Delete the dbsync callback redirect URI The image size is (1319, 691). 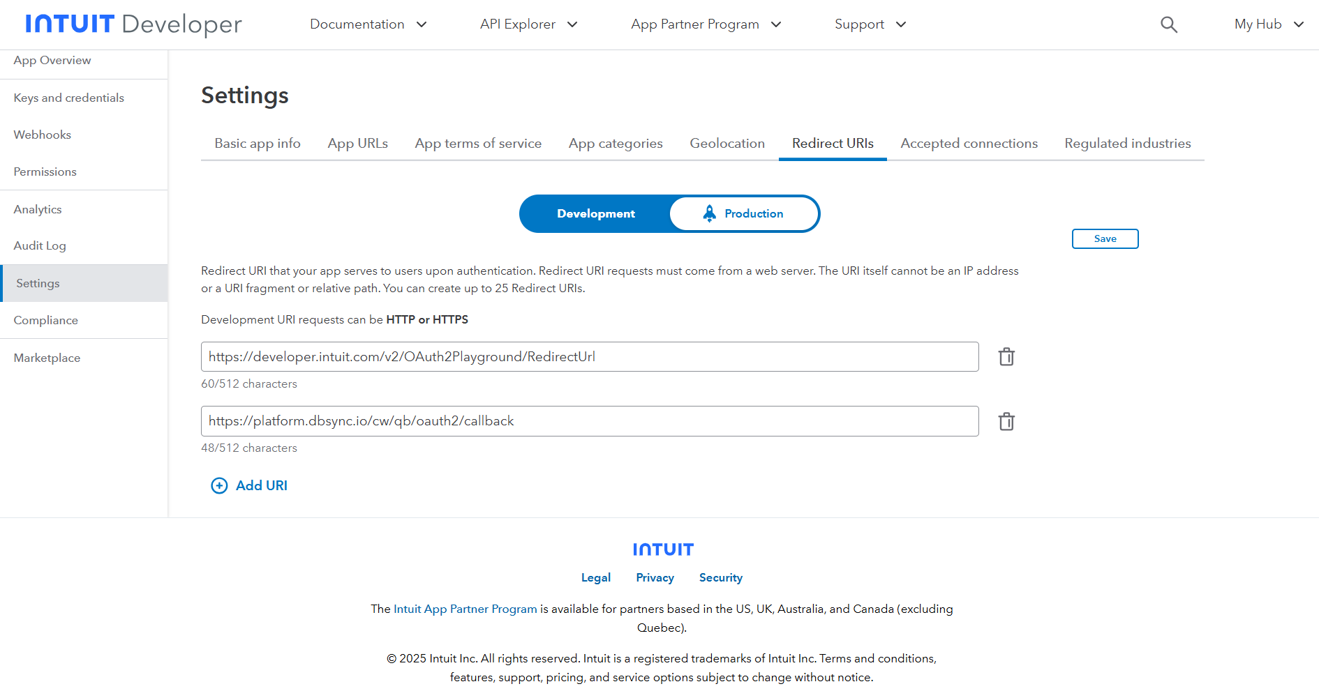coord(1006,422)
